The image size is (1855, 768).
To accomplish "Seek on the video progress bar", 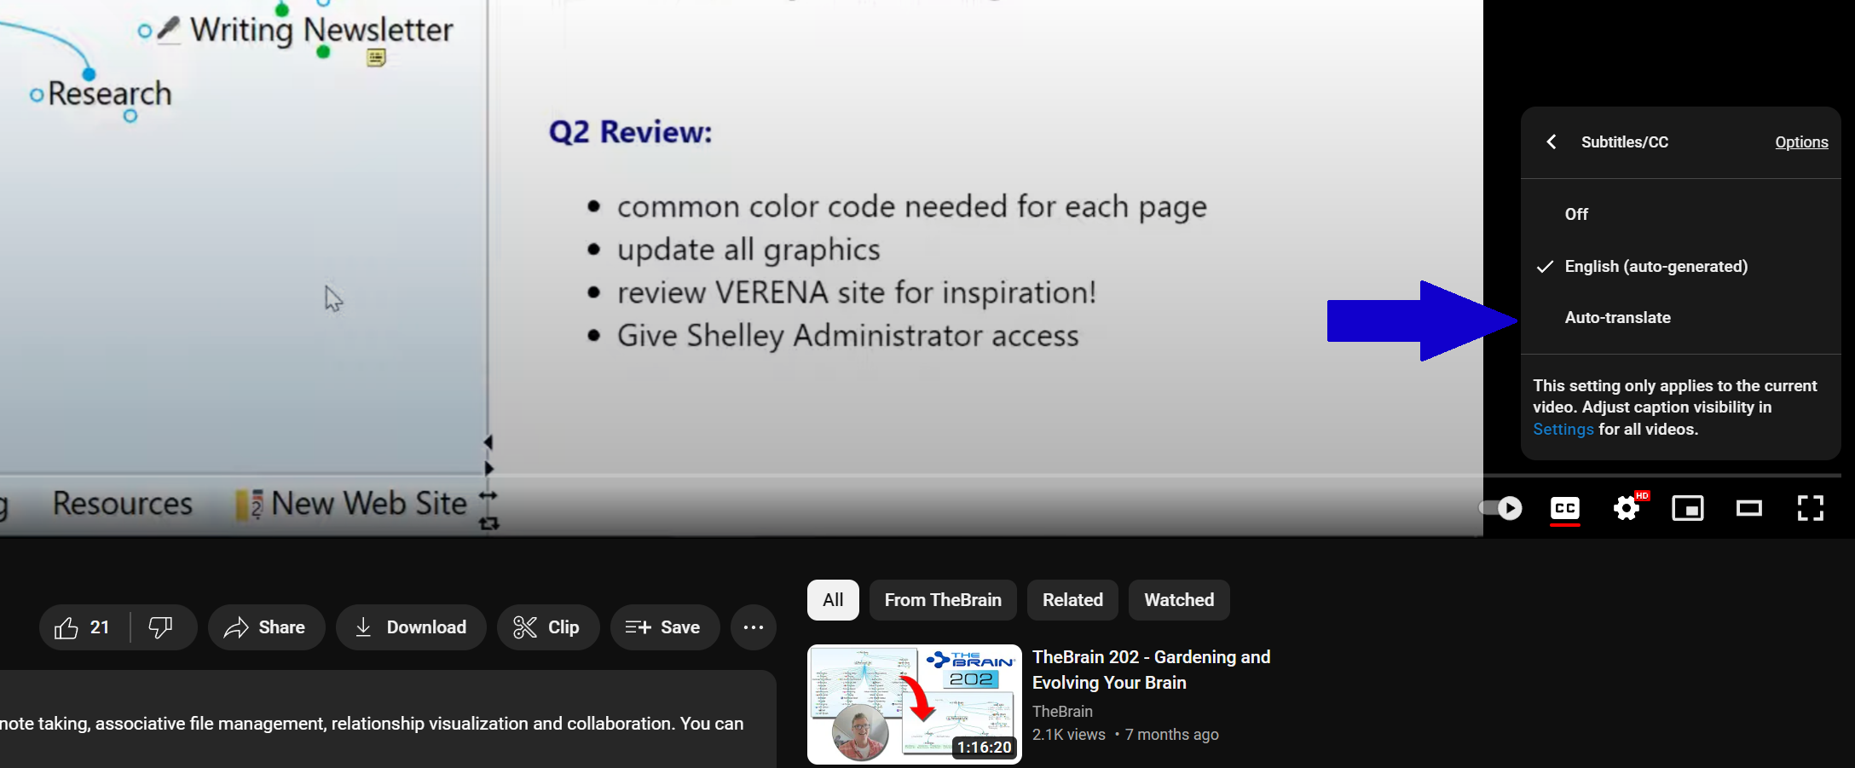I will click(921, 475).
